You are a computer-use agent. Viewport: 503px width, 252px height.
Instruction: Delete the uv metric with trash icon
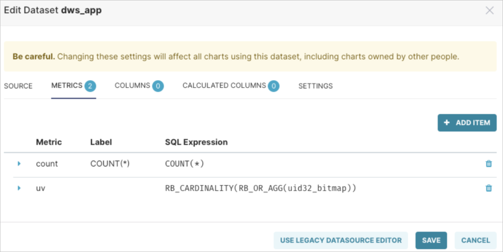pyautogui.click(x=489, y=188)
